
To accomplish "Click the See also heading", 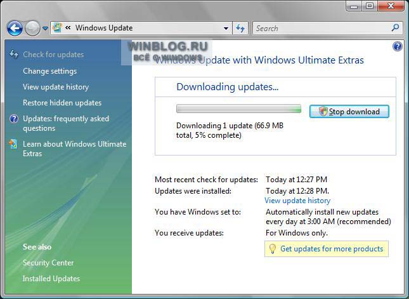I will 37,247.
